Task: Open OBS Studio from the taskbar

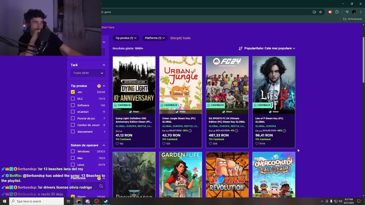Action: [97, 201]
